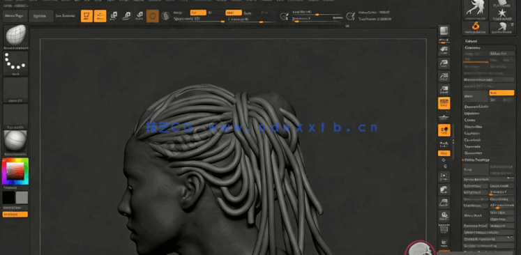Adjust the Draw Size slider
Viewport: 521px width, 255px height.
[317, 20]
